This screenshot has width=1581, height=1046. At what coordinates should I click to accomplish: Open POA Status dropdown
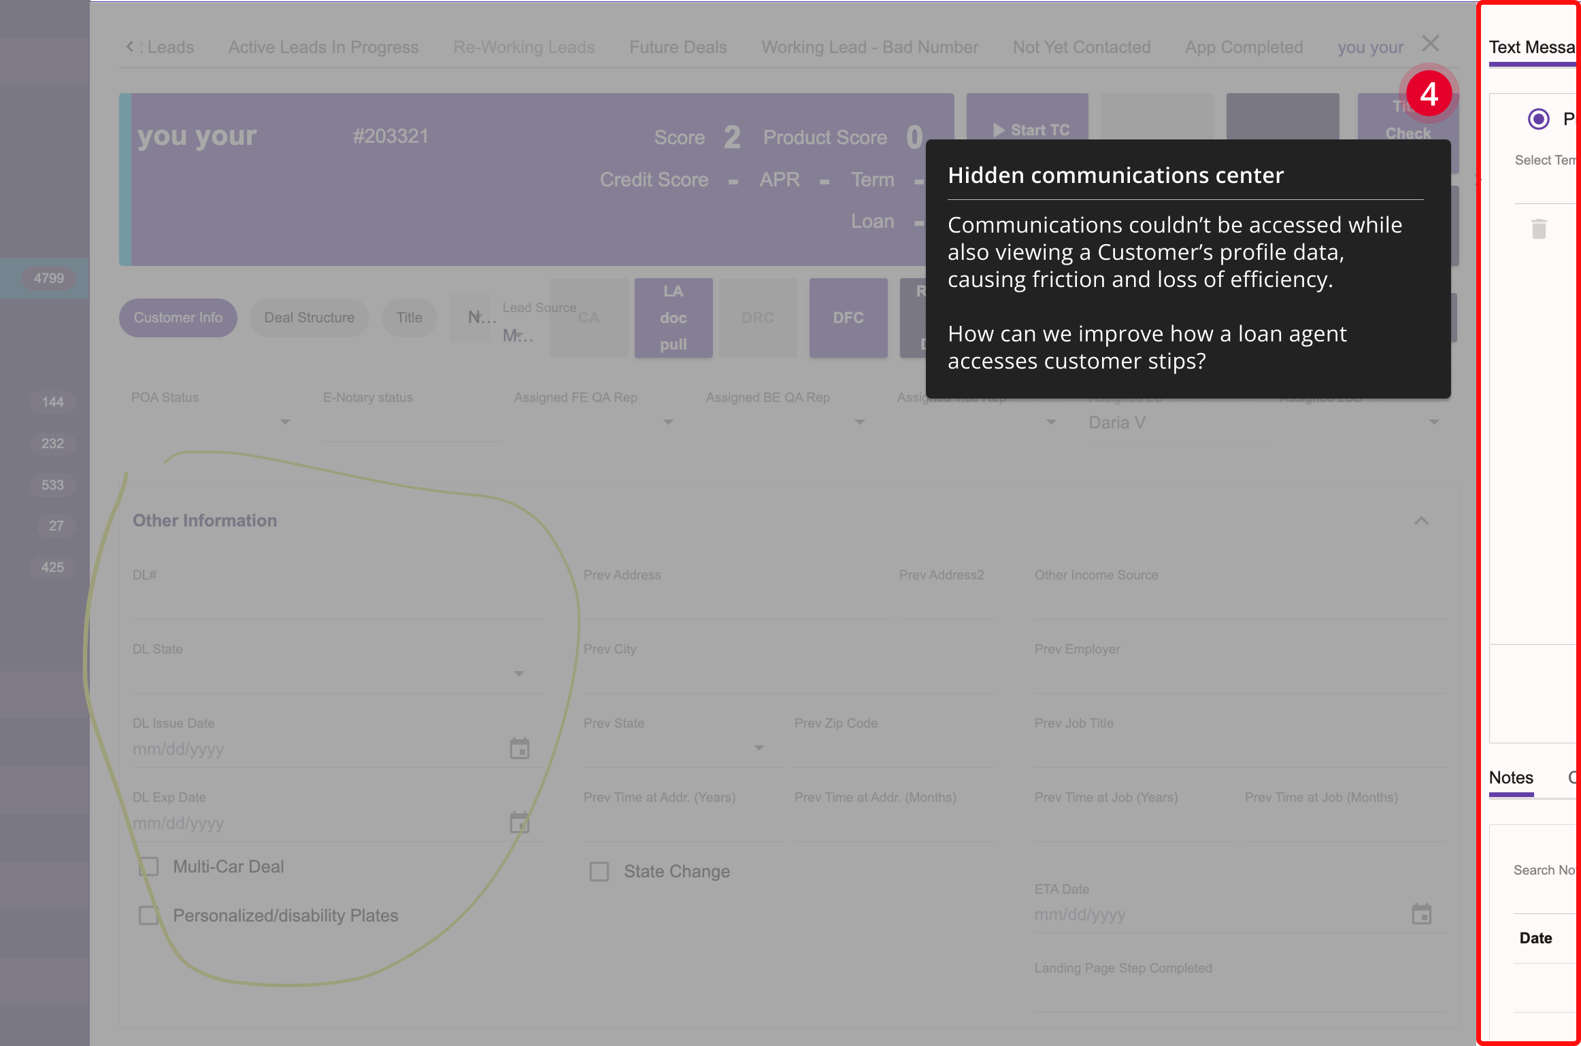(x=285, y=422)
